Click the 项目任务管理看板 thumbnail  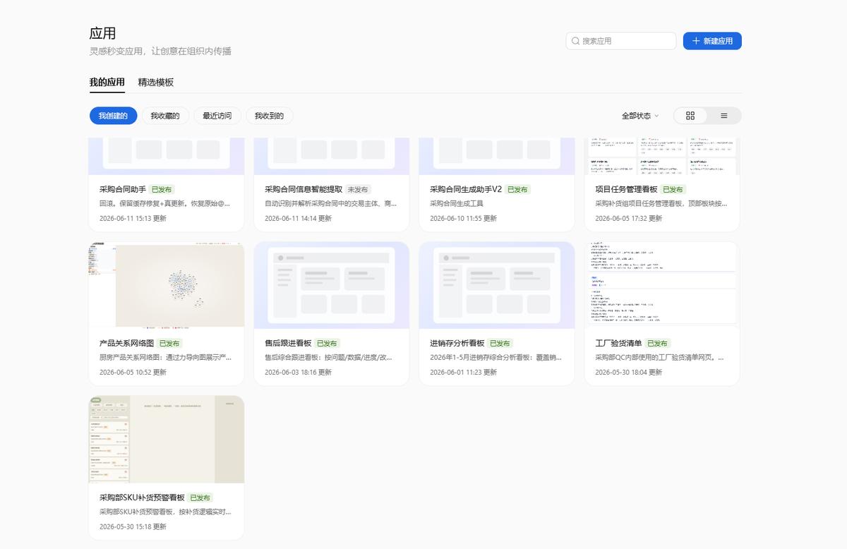[x=662, y=156]
